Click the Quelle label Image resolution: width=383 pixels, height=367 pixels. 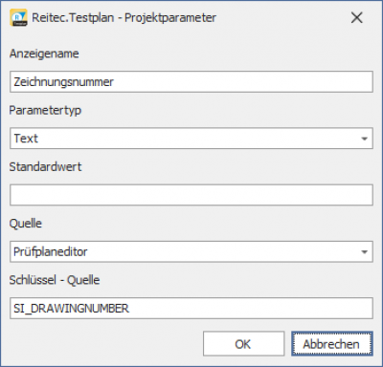26,224
